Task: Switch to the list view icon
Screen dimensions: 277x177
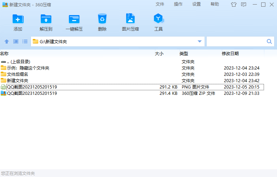Action: (25, 41)
